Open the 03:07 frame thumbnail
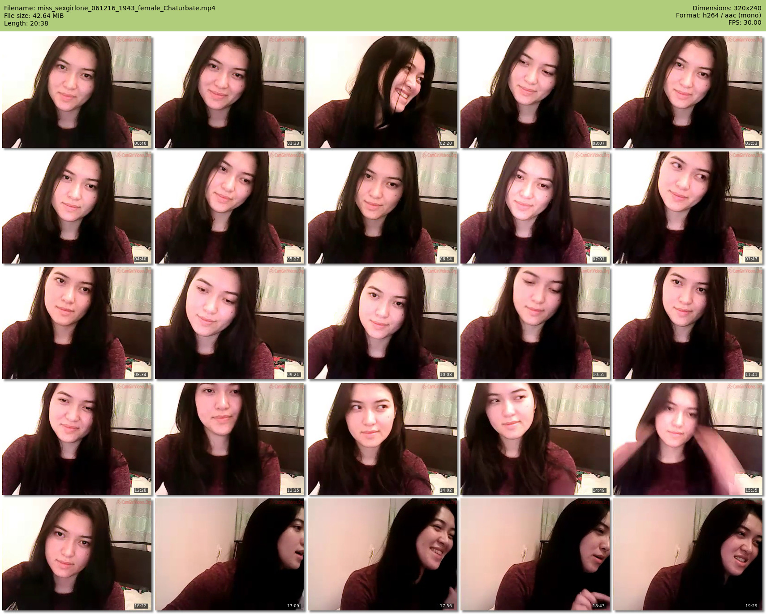 [535, 92]
